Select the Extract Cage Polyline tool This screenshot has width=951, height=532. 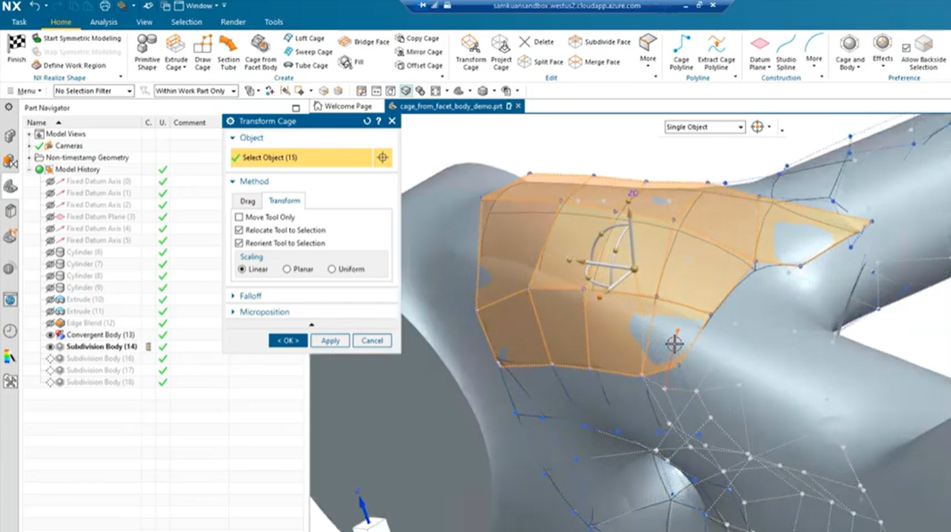tap(716, 52)
